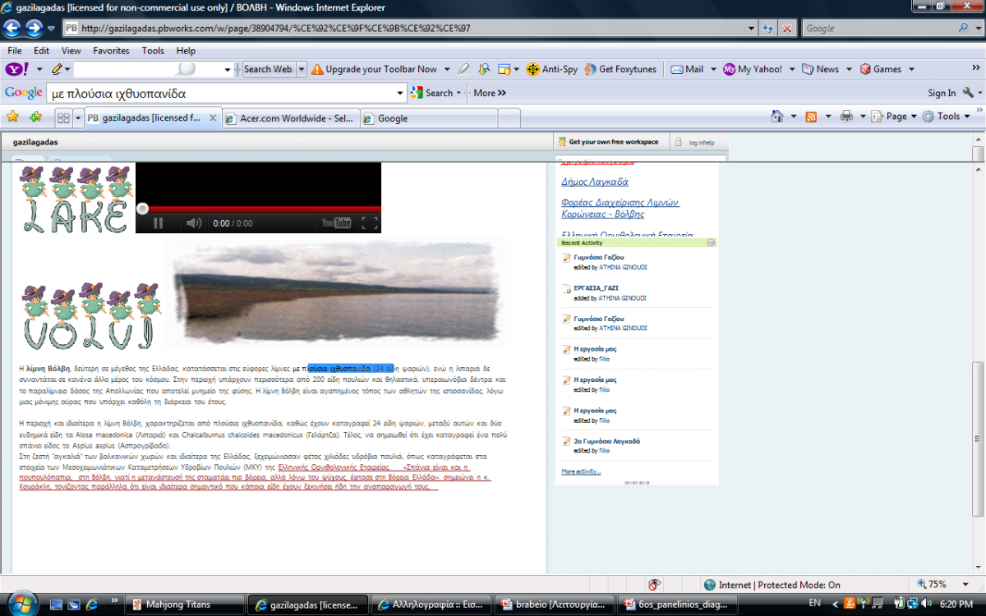Click the RSS feeds icon
The width and height of the screenshot is (986, 616).
click(811, 117)
